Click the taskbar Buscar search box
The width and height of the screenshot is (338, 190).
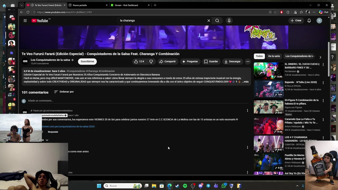coord(123,186)
